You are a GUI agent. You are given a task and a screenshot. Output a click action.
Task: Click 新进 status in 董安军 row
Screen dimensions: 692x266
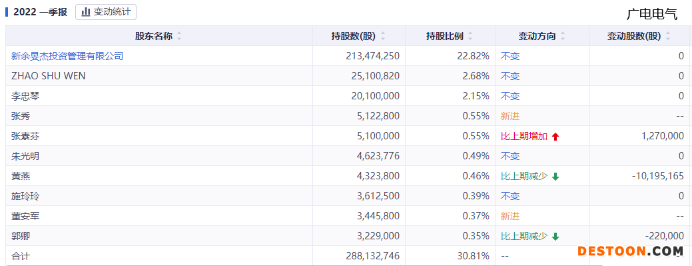pos(510,216)
